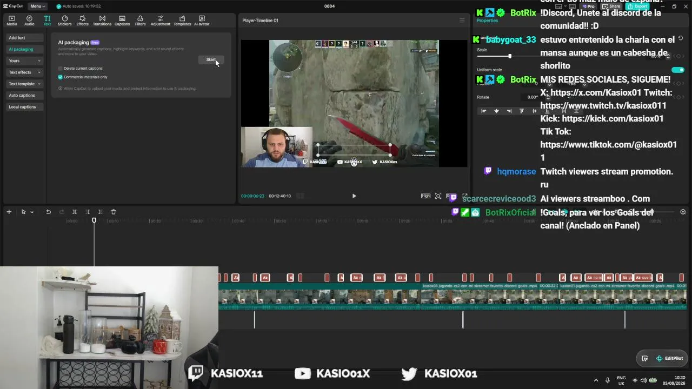Screen dimensions: 692x389
Task: Delete left of the playhead
Action: point(88,212)
